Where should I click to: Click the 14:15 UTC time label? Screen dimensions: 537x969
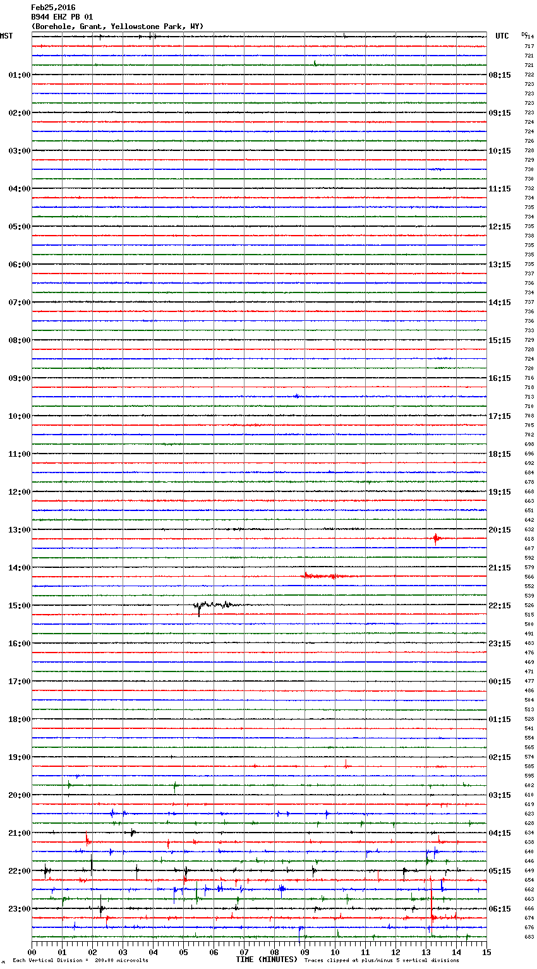pyautogui.click(x=500, y=303)
